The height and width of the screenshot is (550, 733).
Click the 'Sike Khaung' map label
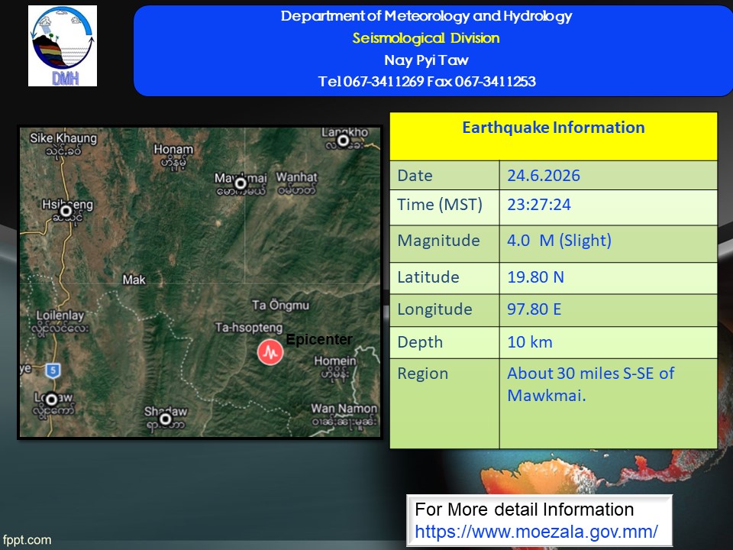[x=63, y=138]
